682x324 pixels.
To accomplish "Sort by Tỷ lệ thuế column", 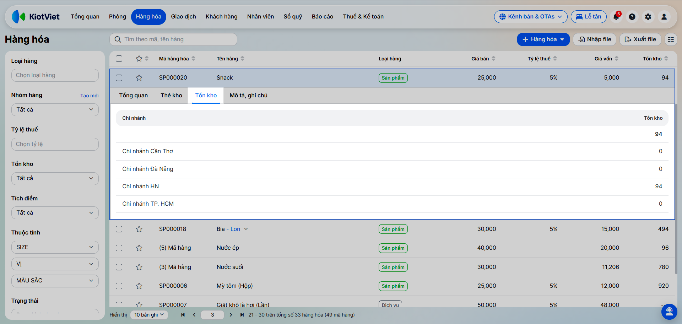I will click(542, 59).
